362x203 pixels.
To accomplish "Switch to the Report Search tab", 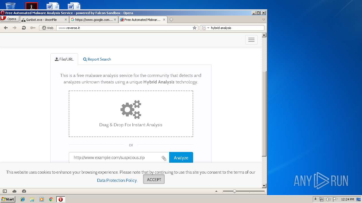I will coord(97,59).
